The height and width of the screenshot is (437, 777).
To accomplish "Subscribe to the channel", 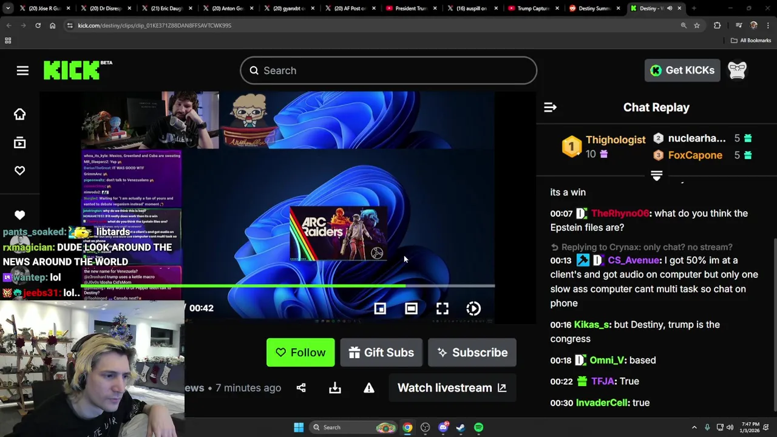I will [472, 353].
